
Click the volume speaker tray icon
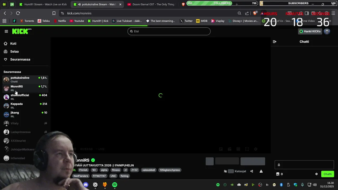point(315,185)
